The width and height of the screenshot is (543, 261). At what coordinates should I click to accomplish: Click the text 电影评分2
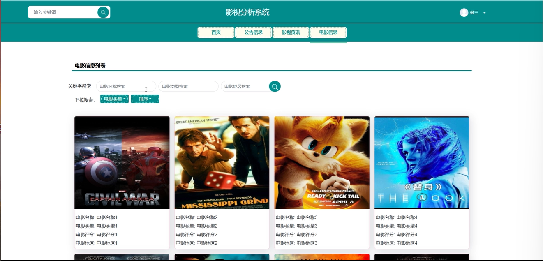[x=207, y=235]
